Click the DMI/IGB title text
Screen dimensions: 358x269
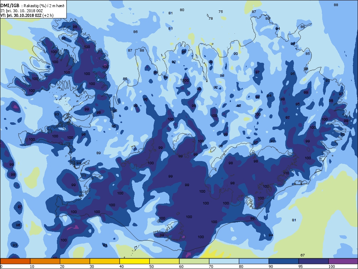pyautogui.click(x=10, y=6)
